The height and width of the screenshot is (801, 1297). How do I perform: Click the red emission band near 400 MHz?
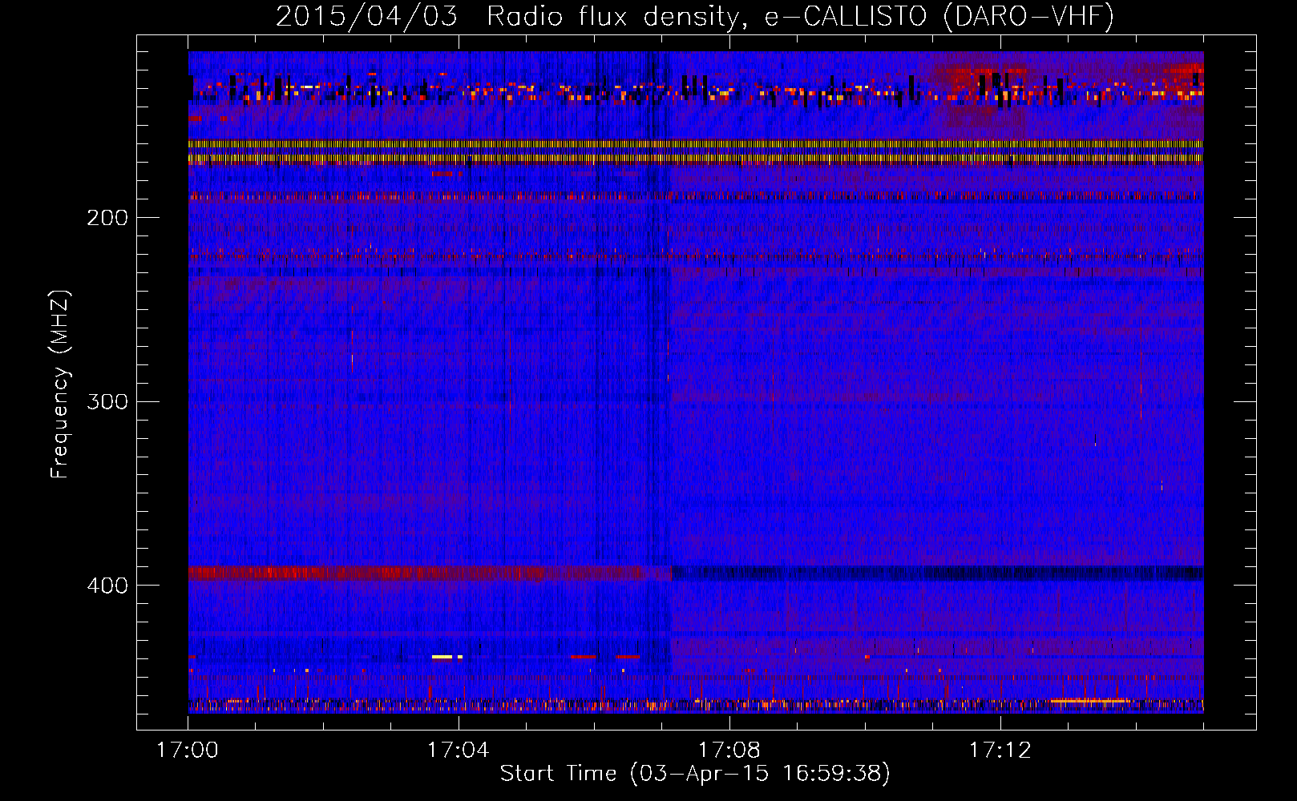pos(430,573)
